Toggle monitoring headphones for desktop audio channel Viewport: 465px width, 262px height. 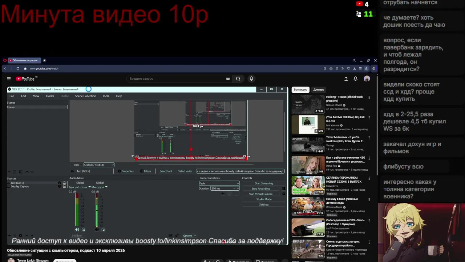83,230
